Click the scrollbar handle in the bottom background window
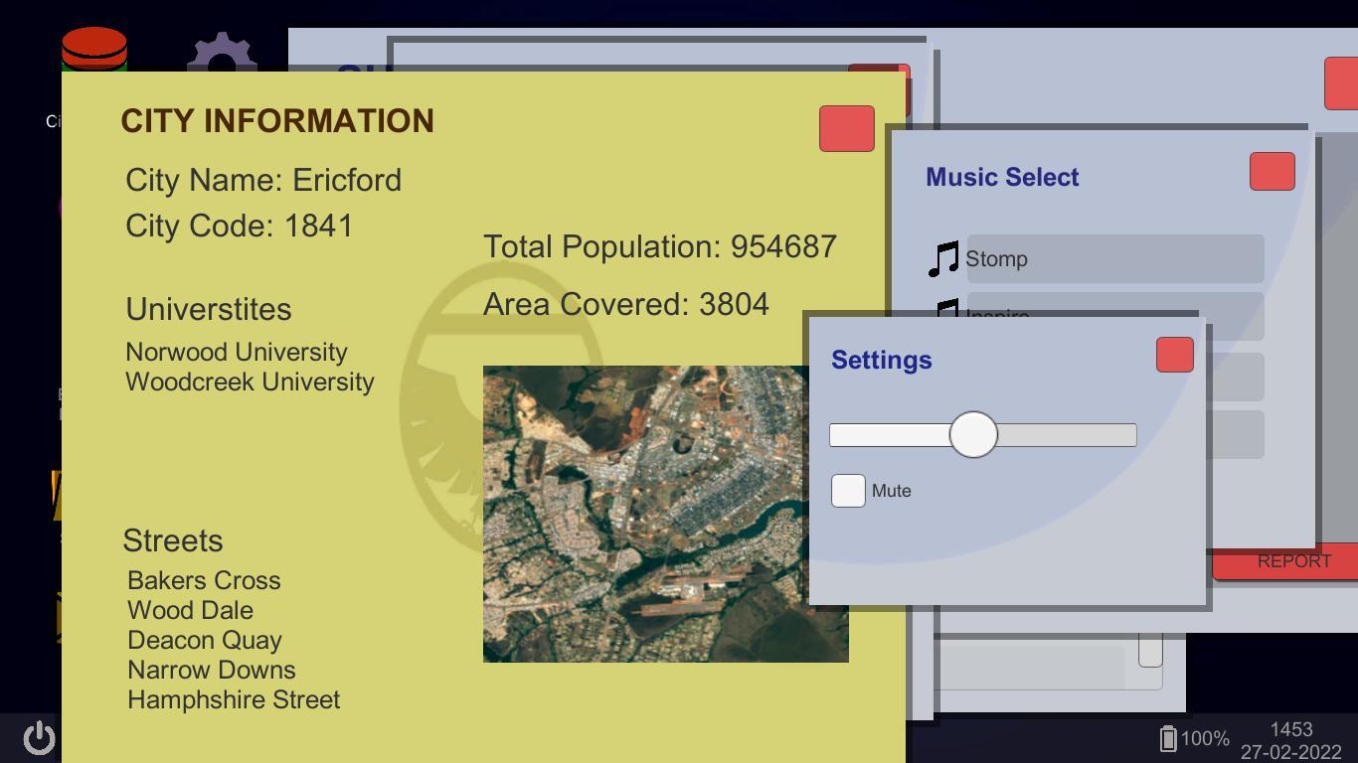Viewport: 1358px width, 763px height. click(1150, 651)
